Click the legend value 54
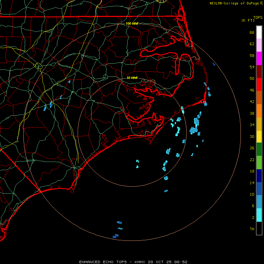Screen dimensions: 264x264 (252, 67)
